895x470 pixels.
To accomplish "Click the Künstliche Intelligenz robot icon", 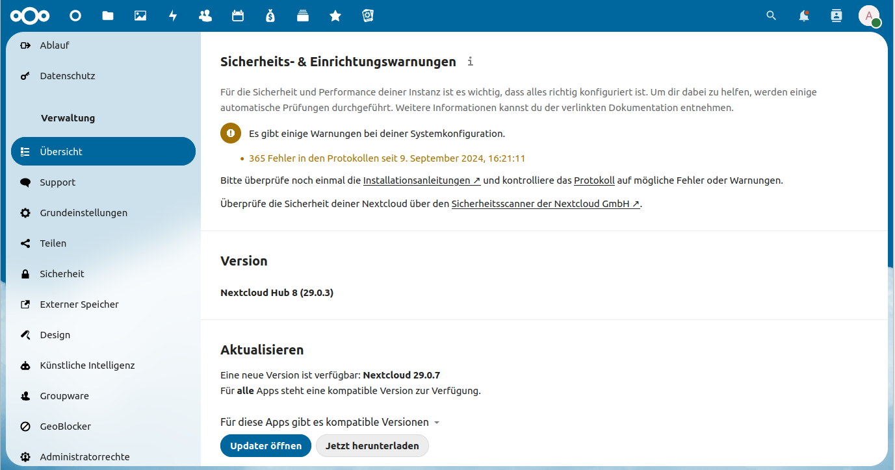I will point(25,365).
